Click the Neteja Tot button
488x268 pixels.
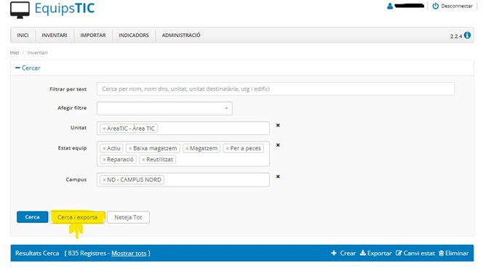click(128, 217)
